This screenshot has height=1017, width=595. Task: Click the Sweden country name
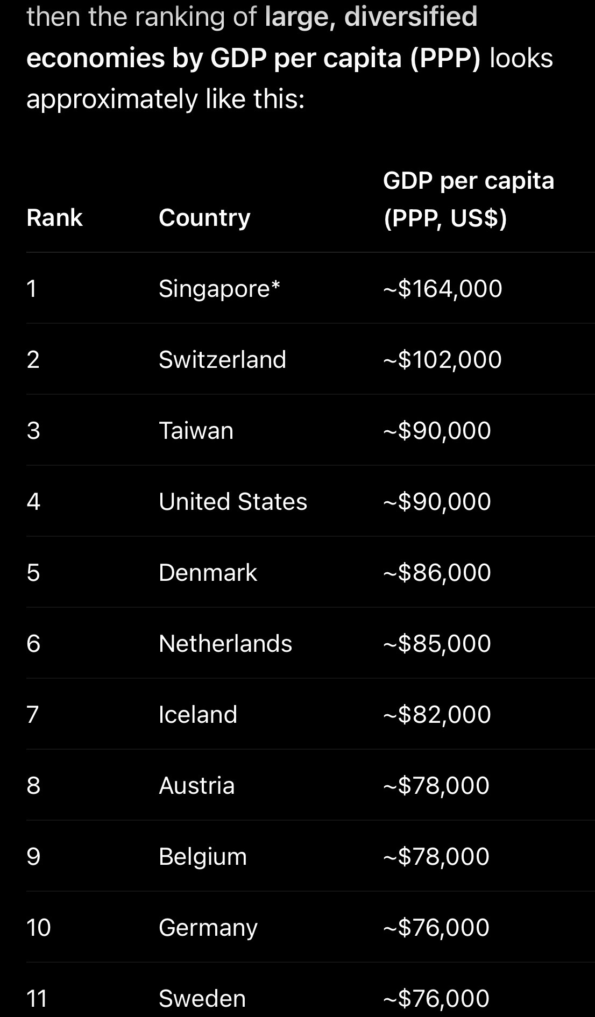click(x=202, y=999)
